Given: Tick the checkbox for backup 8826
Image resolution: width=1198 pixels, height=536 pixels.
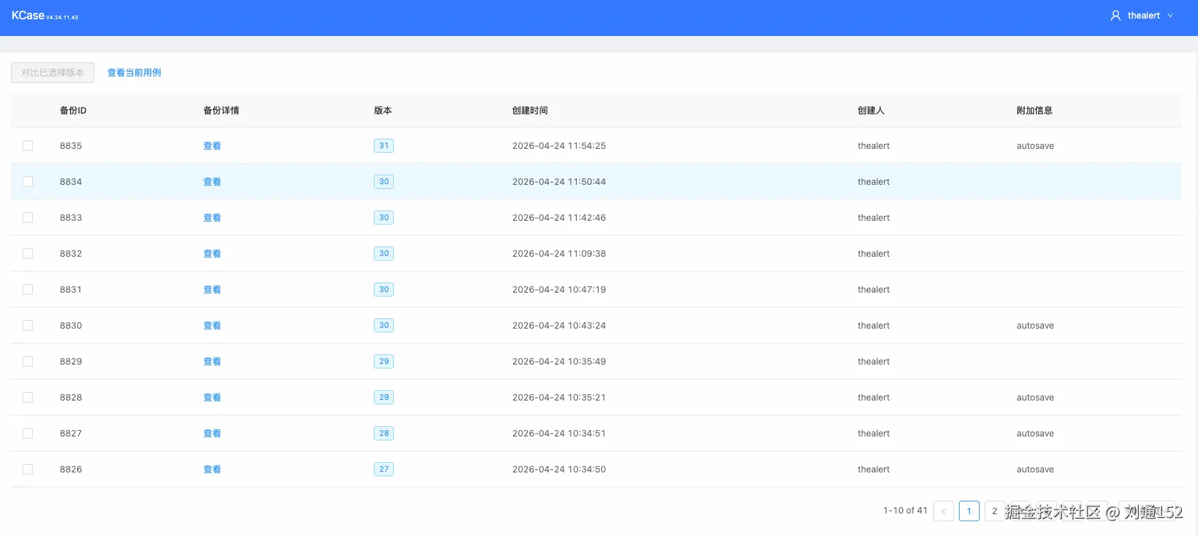Looking at the screenshot, I should [28, 469].
